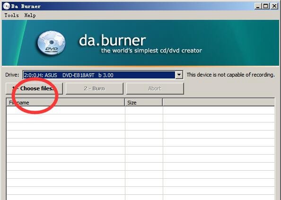Image resolution: width=281 pixels, height=200 pixels.
Task: Click the 'world's simplest cd/dvd creator' tagline
Action: (151, 51)
